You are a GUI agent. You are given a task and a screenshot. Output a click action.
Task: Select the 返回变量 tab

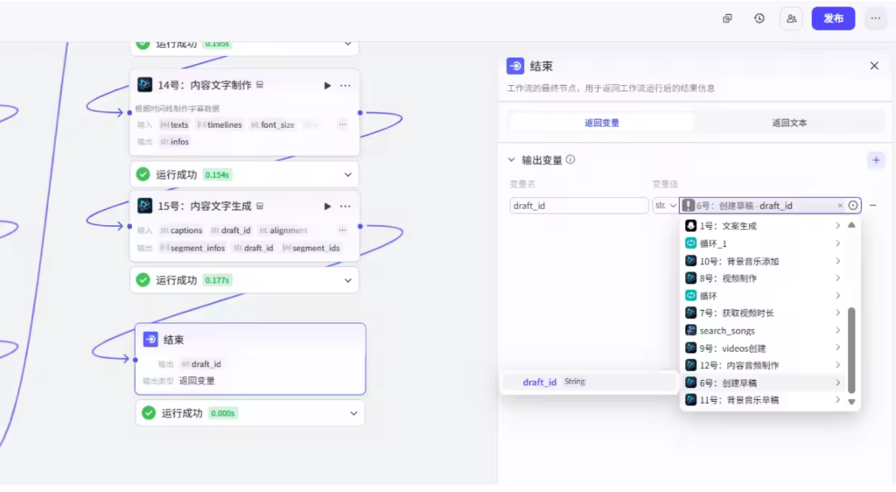coord(602,123)
